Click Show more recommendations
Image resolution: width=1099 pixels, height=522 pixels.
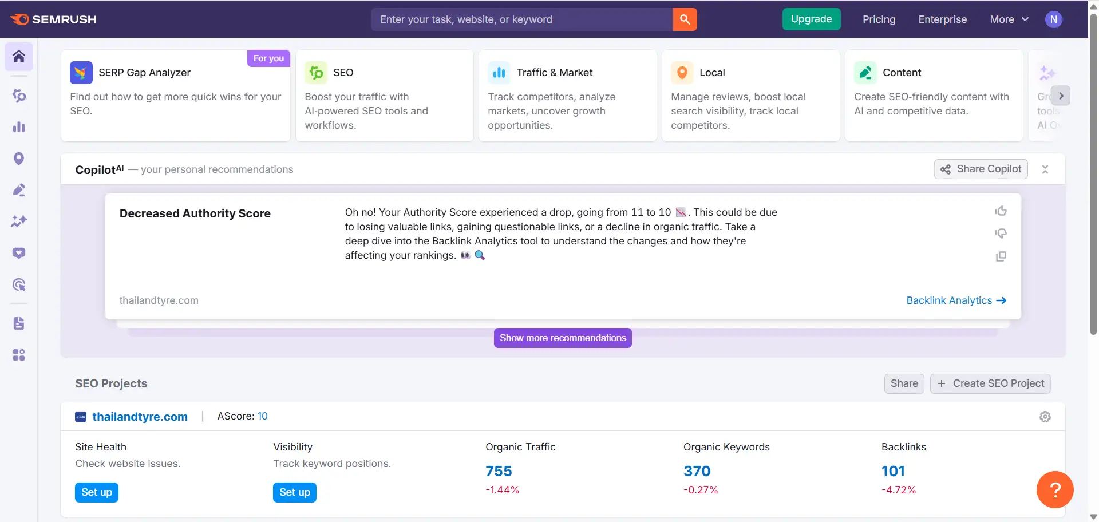point(563,338)
